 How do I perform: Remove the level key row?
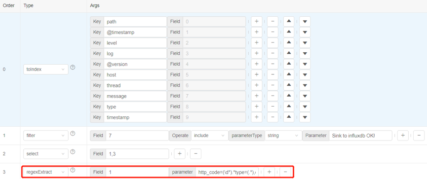[x=272, y=43]
